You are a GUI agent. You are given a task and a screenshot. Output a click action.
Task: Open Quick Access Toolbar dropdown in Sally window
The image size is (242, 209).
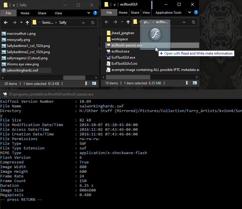[14, 5]
